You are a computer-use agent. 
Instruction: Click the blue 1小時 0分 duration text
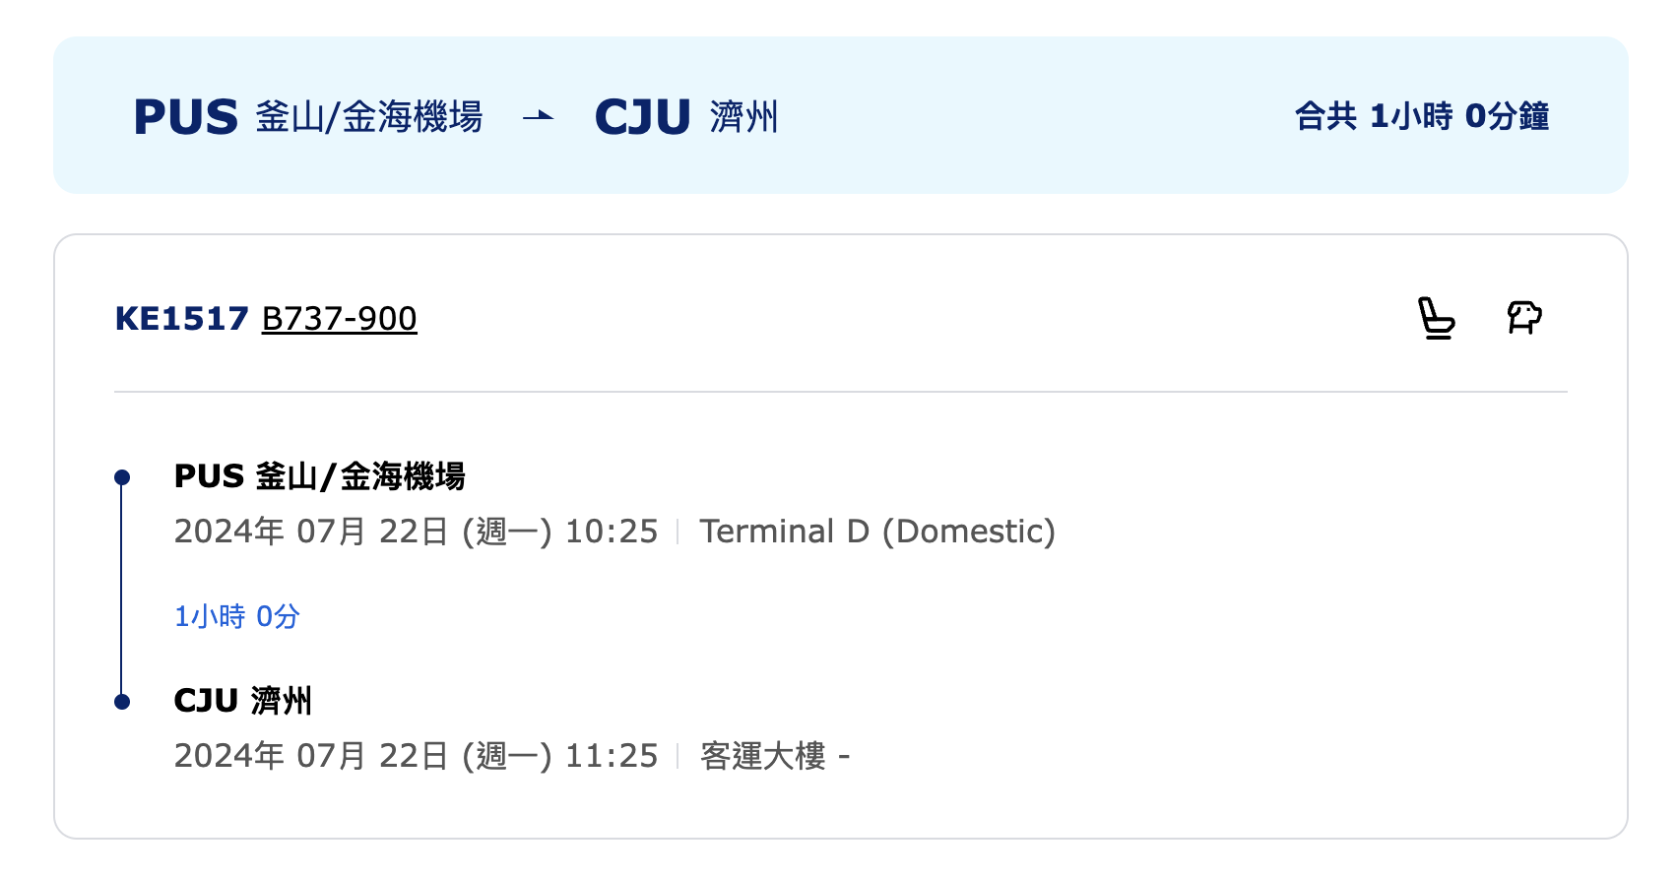point(237,616)
